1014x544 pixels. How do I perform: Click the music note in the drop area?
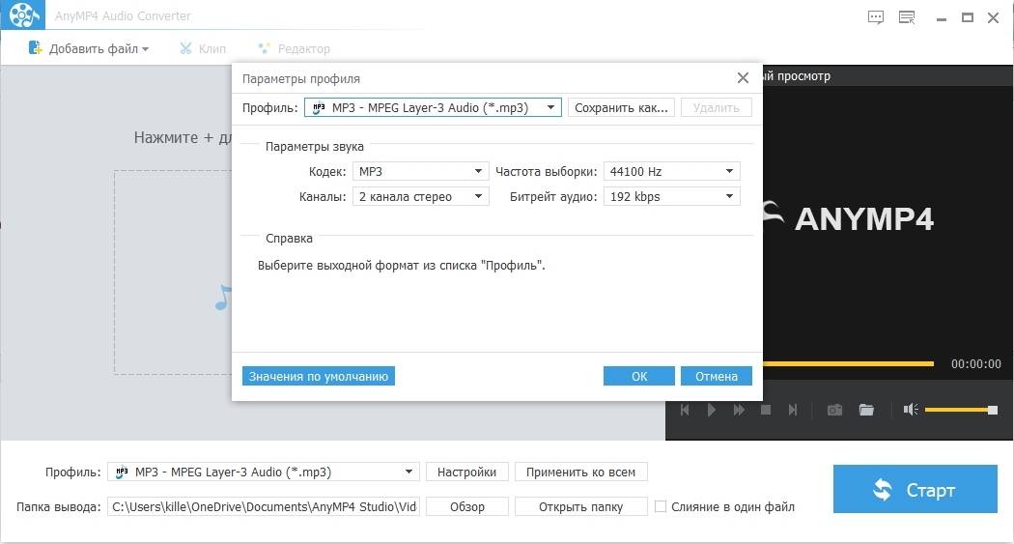pyautogui.click(x=223, y=297)
